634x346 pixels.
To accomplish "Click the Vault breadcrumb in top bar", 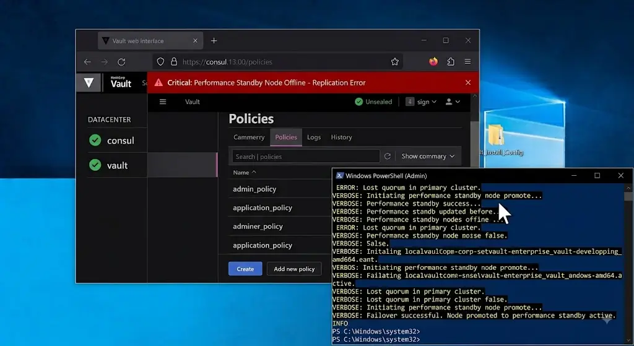I will pos(192,102).
